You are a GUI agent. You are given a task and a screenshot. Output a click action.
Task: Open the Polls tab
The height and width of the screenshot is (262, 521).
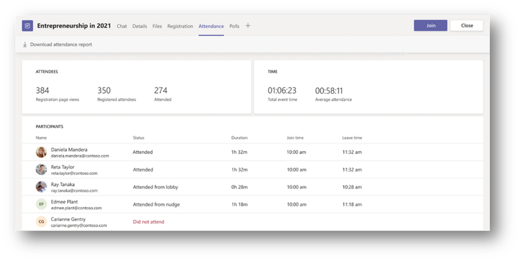pyautogui.click(x=234, y=26)
